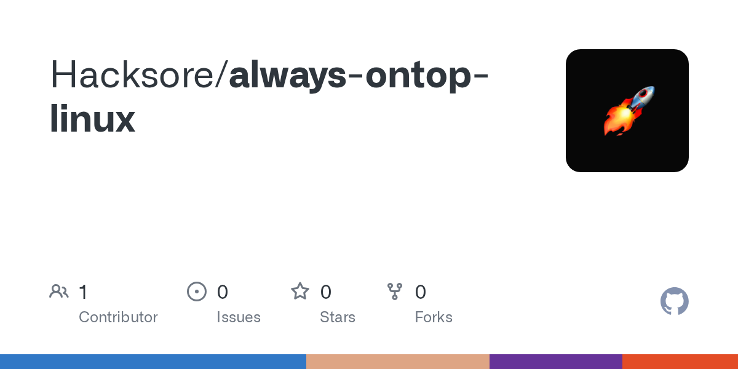Image resolution: width=738 pixels, height=369 pixels.
Task: Click the orange-red language bar segment
Action: coord(680,362)
